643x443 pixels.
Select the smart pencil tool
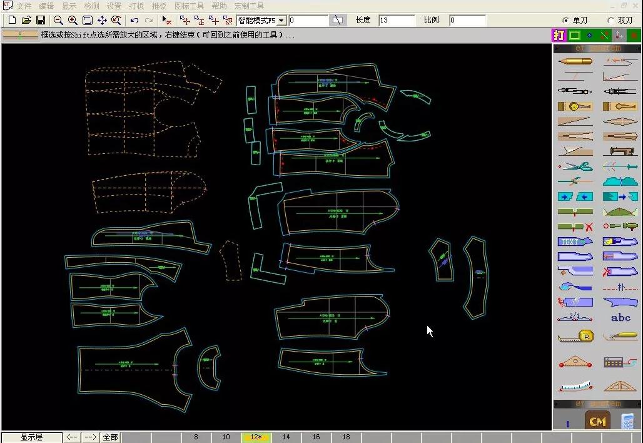[575, 61]
